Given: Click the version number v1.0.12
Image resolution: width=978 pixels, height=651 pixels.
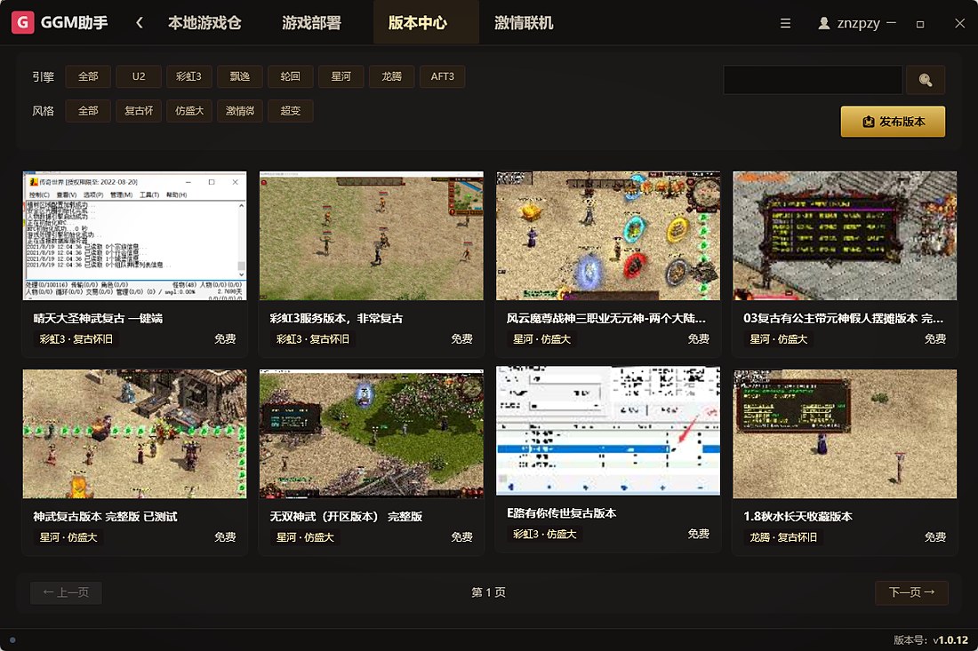Looking at the screenshot, I should (x=950, y=639).
